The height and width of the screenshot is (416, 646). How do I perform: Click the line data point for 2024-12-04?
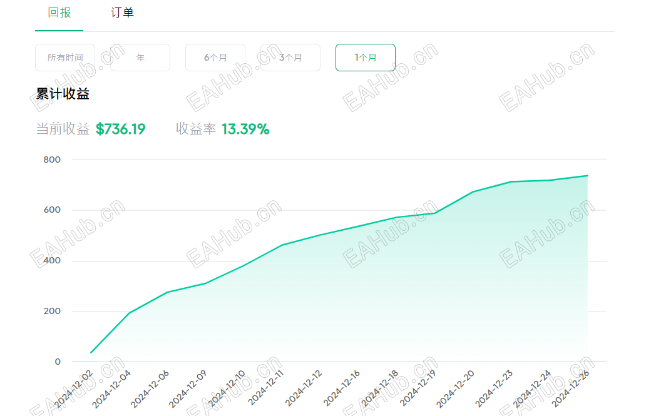coord(129,313)
